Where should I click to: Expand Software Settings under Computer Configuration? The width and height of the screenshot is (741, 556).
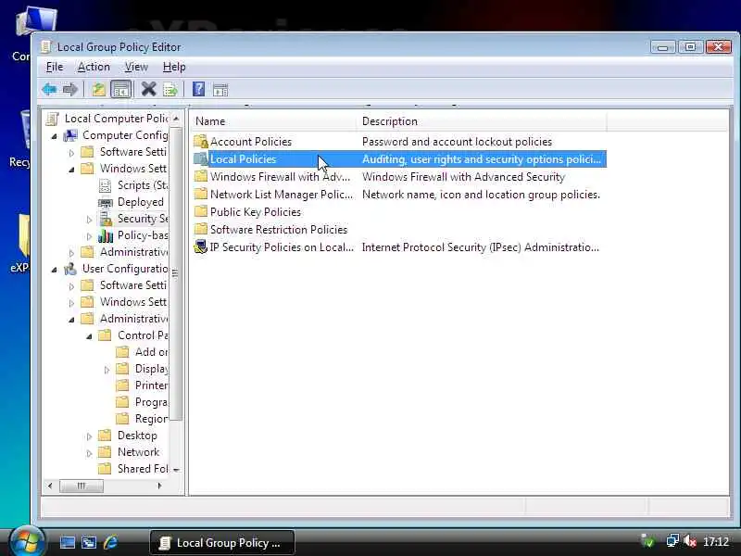click(71, 153)
